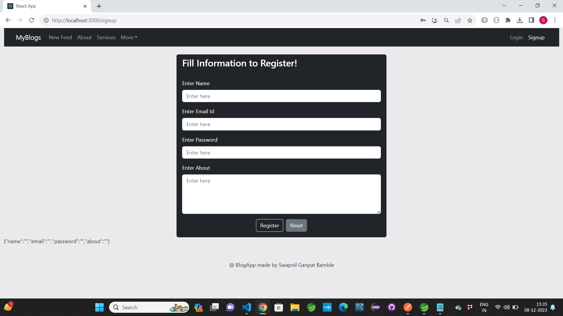Click the browser shield security icon

click(484, 20)
